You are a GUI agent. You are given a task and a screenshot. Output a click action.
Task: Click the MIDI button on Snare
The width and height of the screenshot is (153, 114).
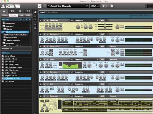[102, 60]
